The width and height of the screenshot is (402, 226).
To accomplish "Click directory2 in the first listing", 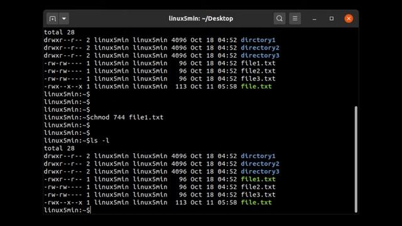I will [x=260, y=48].
